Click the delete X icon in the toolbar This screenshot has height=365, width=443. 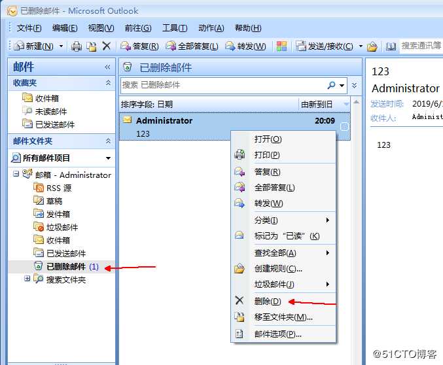107,46
